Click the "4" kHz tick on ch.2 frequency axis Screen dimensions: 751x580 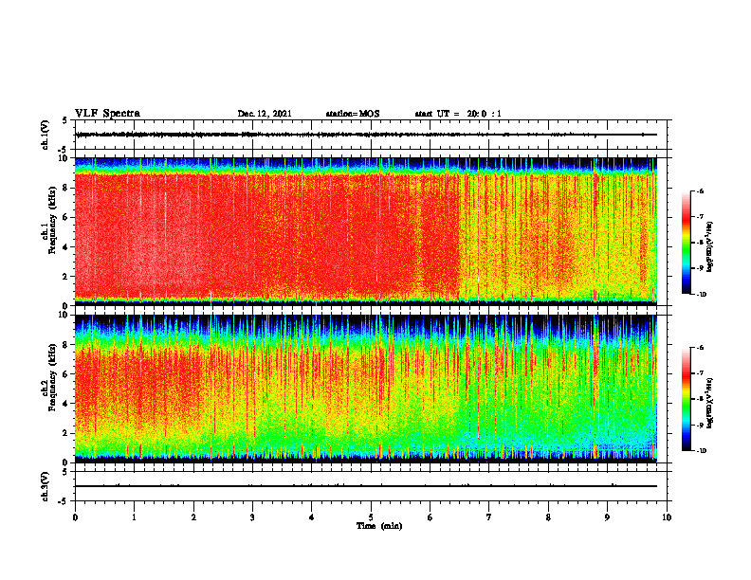pos(66,404)
